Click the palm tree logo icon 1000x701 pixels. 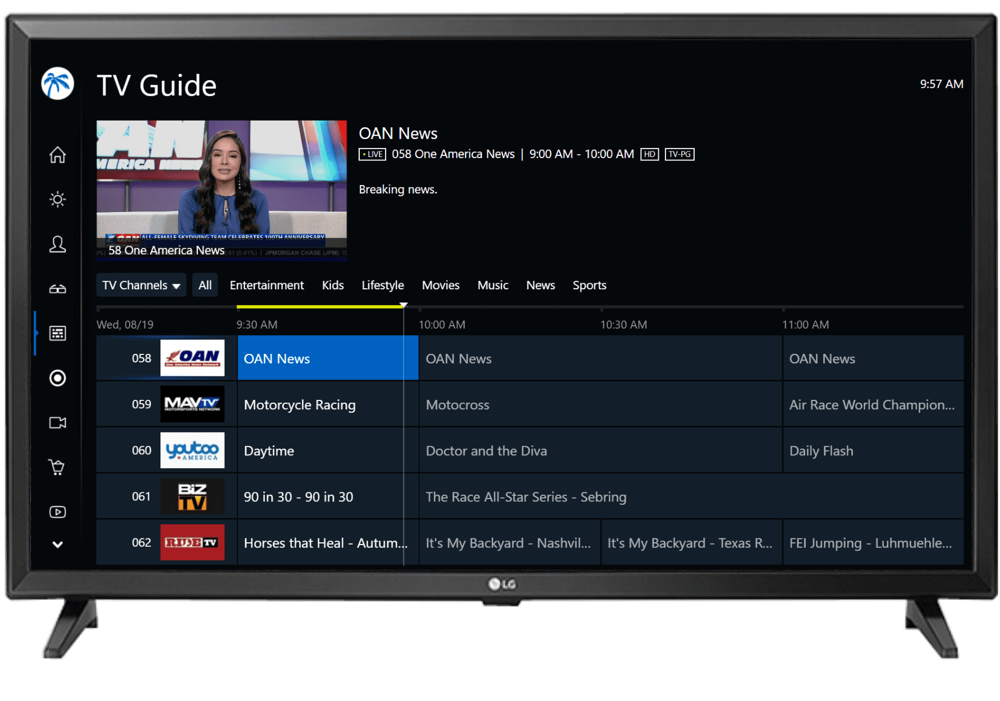point(57,84)
